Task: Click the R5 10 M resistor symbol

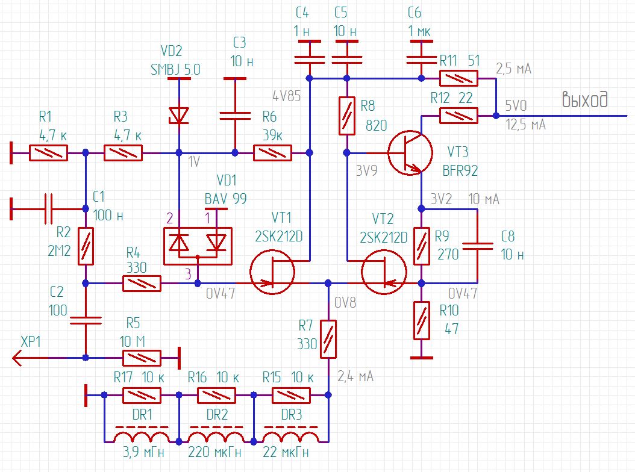Action: click(x=142, y=358)
